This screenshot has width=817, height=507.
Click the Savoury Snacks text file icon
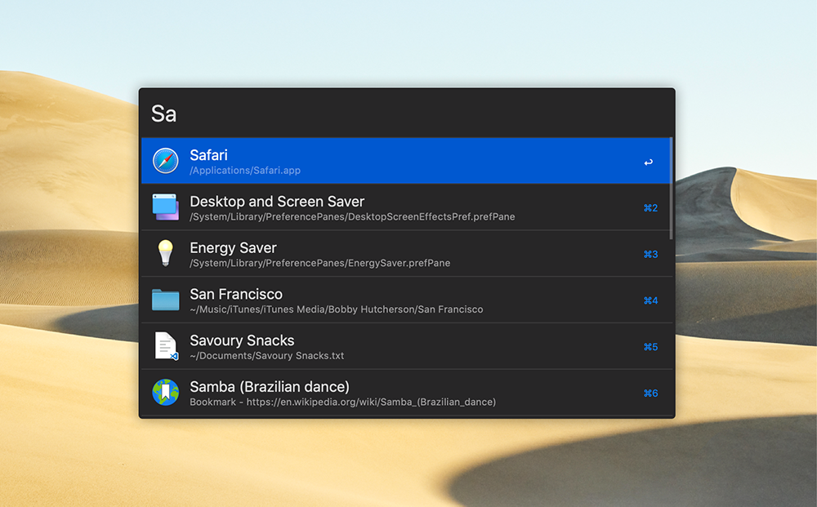[x=166, y=346]
